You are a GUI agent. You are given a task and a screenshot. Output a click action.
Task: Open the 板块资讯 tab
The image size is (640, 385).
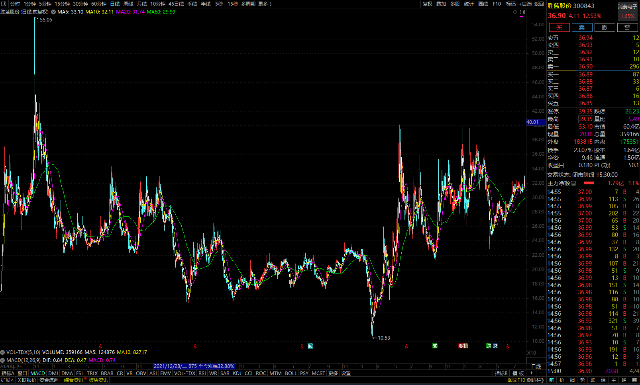pyautogui.click(x=98, y=380)
